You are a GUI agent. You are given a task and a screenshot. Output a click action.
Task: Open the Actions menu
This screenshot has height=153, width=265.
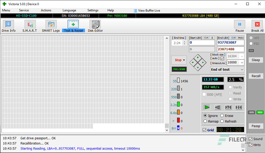coord(46,10)
